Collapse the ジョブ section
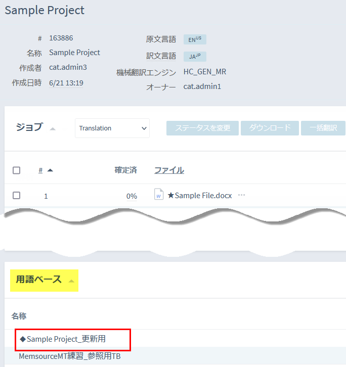Viewport: 346px width, 367px height. pyautogui.click(x=53, y=128)
